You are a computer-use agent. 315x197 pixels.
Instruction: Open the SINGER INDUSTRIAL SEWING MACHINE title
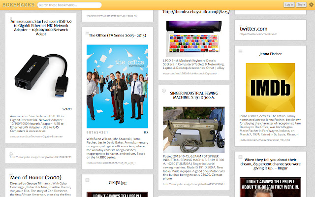click(x=194, y=95)
